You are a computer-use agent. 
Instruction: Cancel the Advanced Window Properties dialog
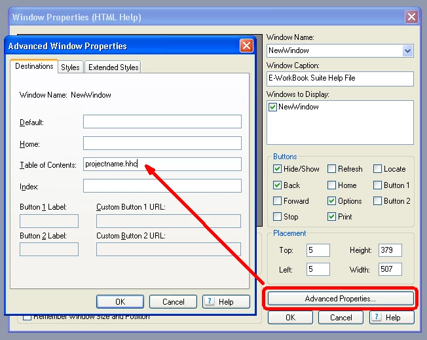tap(173, 301)
